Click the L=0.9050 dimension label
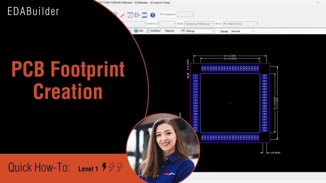326x183 pixels. pos(275,153)
